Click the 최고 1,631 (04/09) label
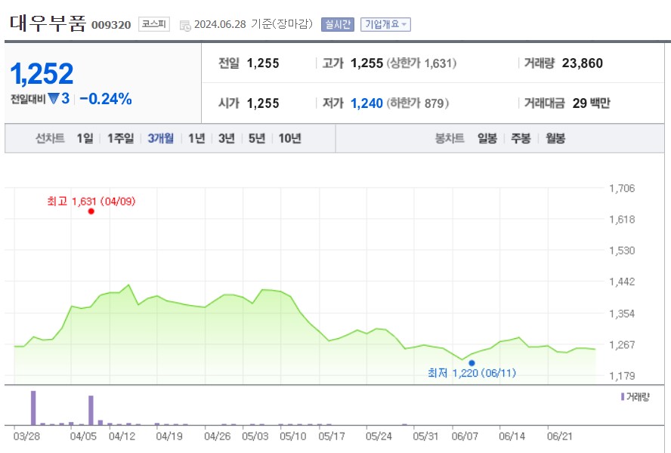Screen dimensions: 671x453 coord(91,201)
